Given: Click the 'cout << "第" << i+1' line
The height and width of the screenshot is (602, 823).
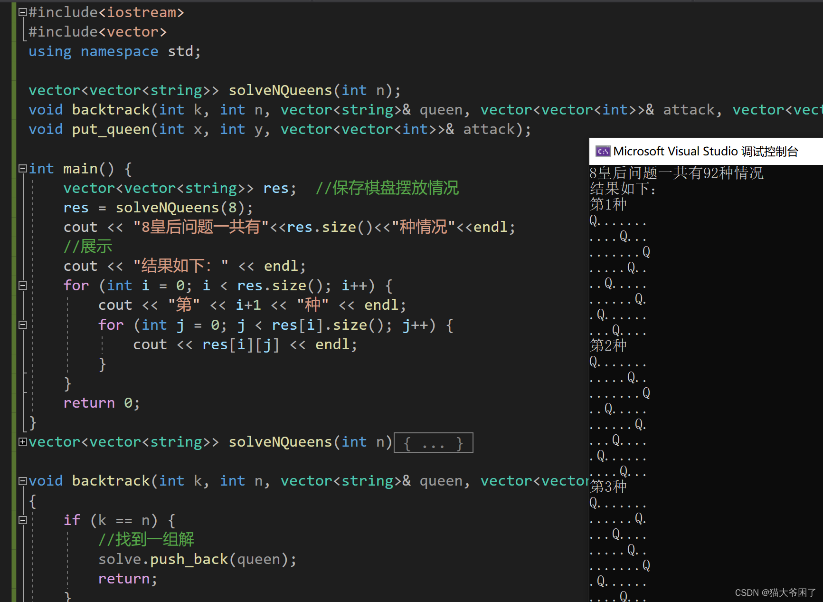Looking at the screenshot, I should click(x=252, y=305).
